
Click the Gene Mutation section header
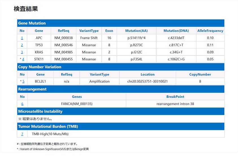click(32, 23)
